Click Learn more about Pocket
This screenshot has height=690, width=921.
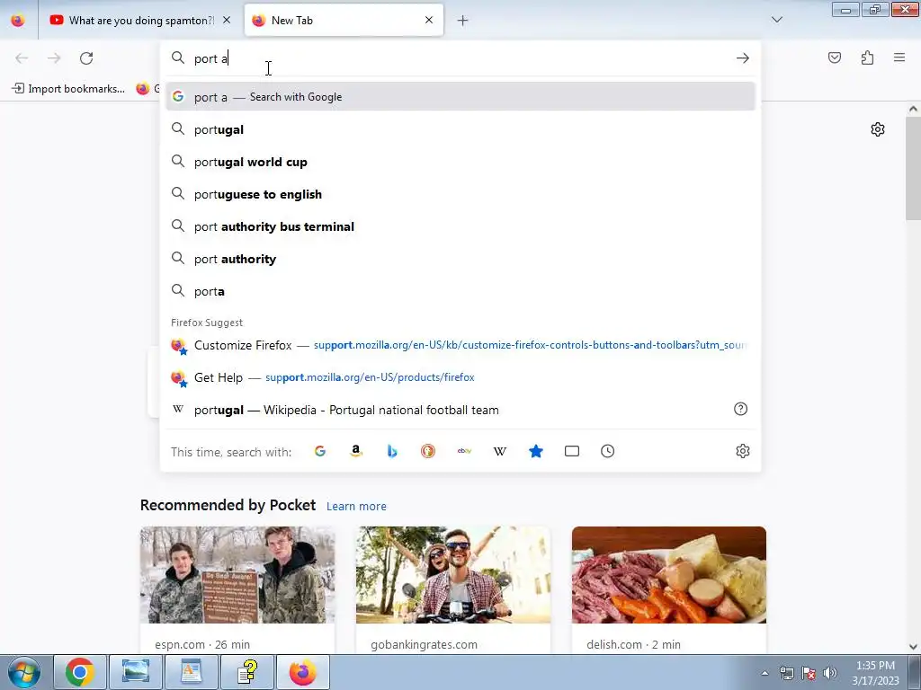click(x=356, y=506)
